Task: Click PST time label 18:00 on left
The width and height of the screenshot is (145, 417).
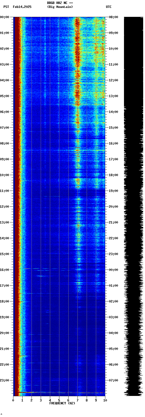Action: click(x=5, y=301)
